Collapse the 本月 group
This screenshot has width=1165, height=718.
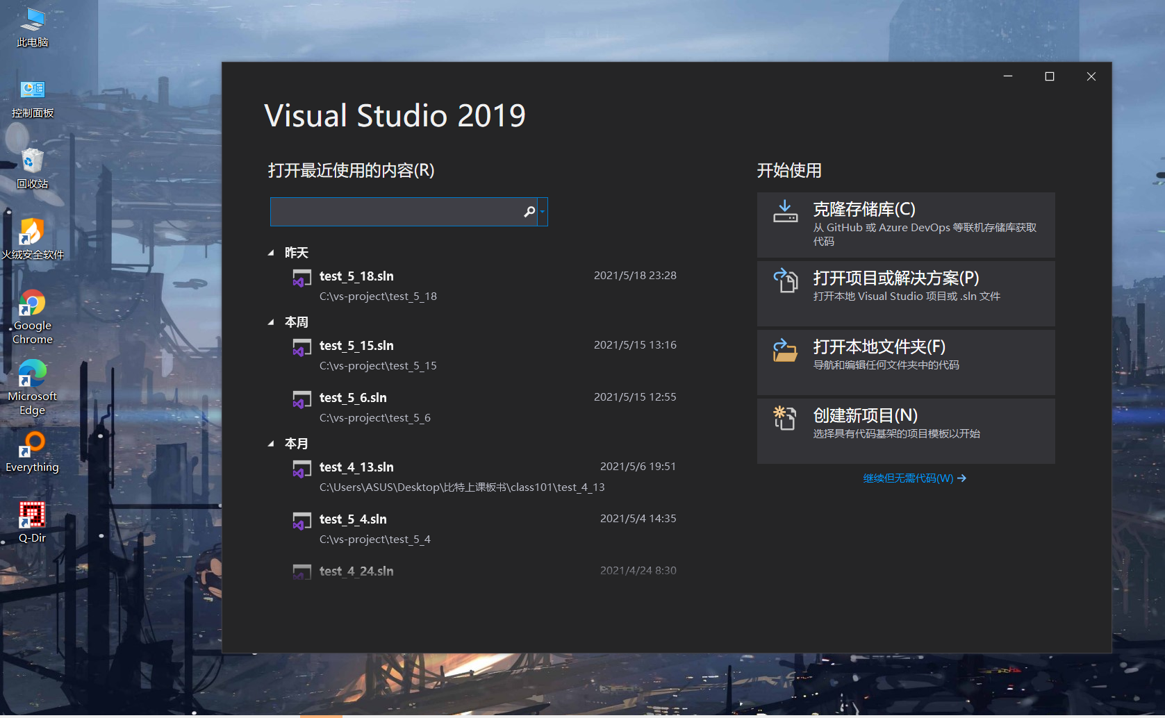click(271, 444)
